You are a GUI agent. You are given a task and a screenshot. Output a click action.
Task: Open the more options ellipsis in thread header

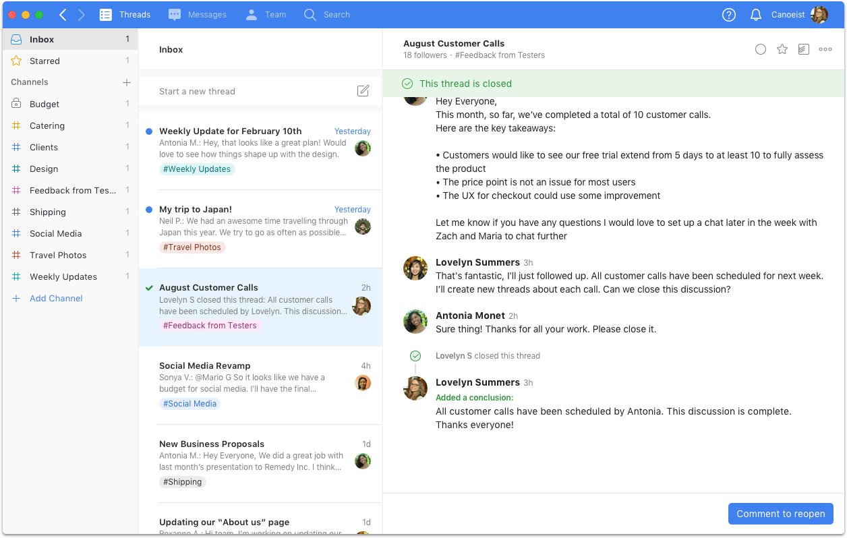(x=825, y=49)
